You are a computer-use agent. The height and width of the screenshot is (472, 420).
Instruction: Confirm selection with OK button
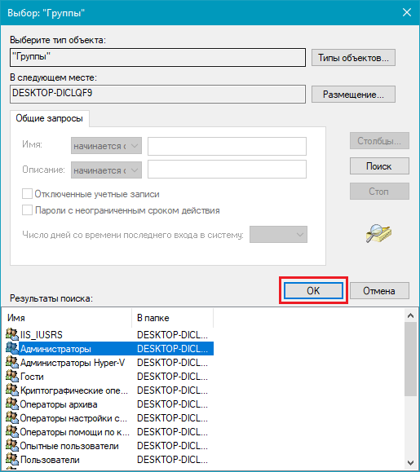point(313,290)
